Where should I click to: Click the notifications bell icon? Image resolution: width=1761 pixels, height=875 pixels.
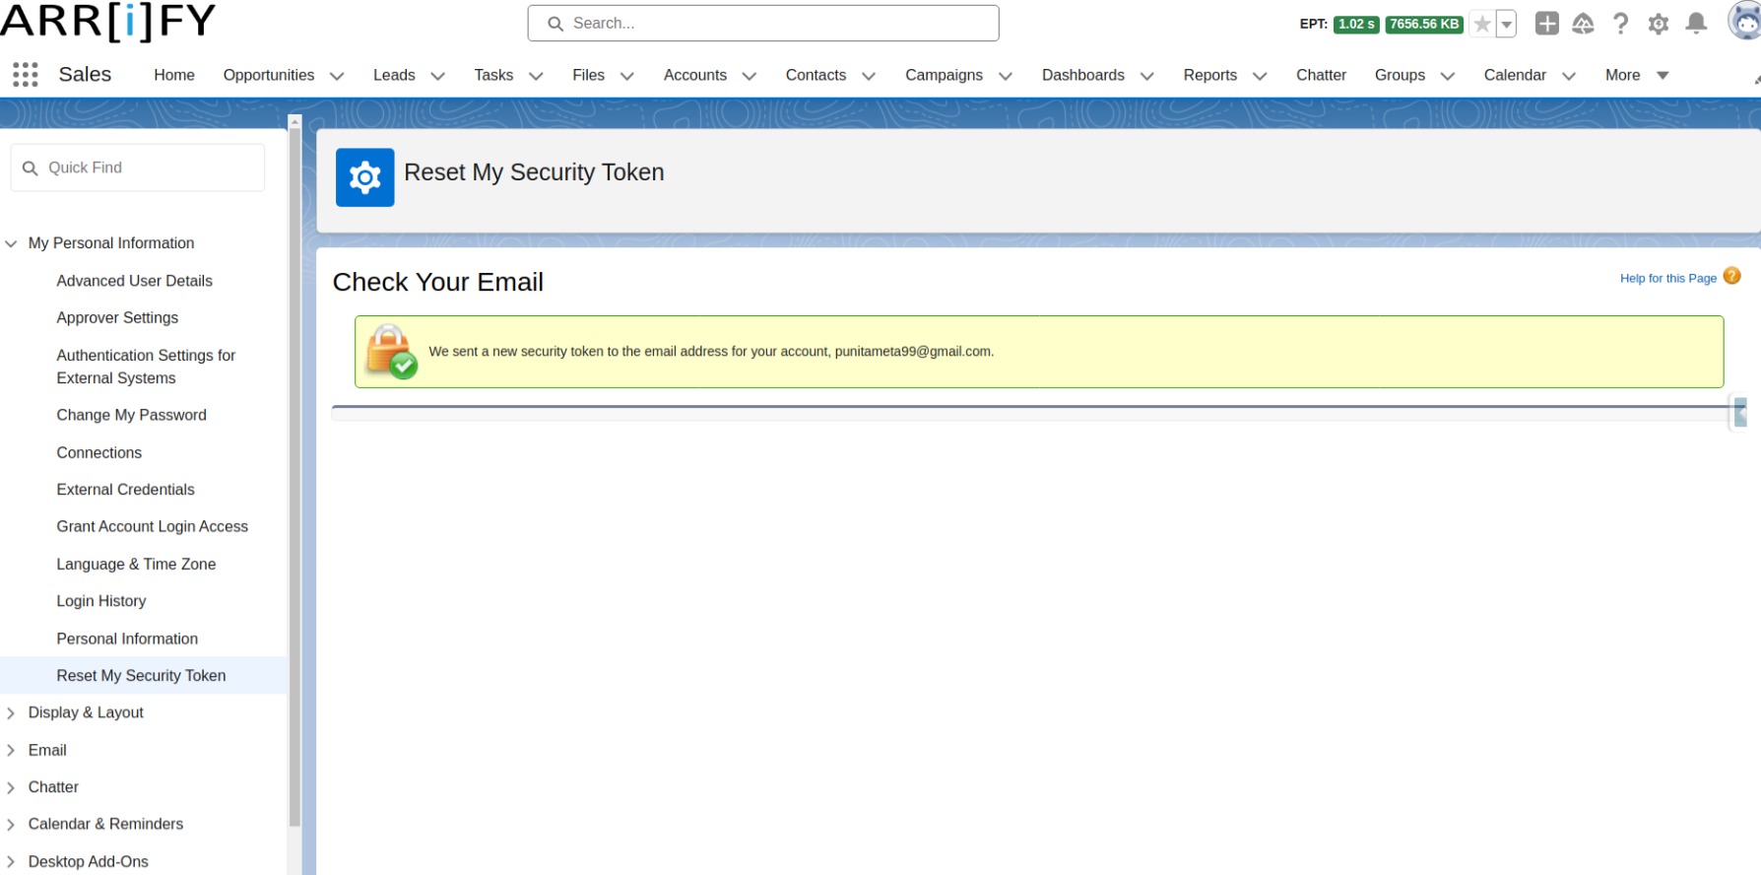tap(1695, 23)
